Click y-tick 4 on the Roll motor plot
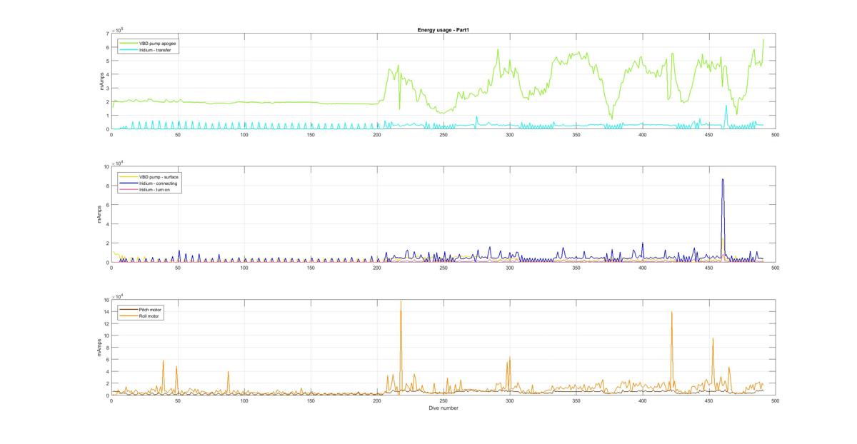The image size is (857, 444). (107, 371)
